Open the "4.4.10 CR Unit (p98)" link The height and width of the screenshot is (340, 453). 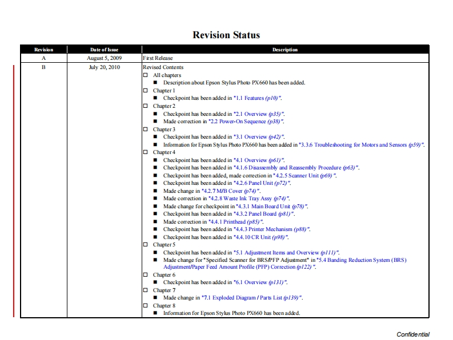point(261,237)
